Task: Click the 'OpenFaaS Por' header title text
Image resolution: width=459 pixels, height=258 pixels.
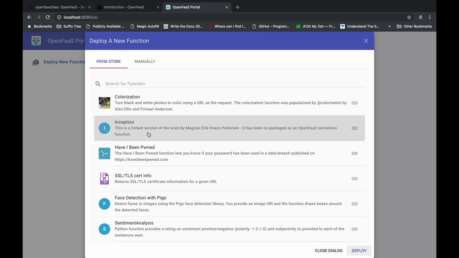Action: pyautogui.click(x=66, y=41)
